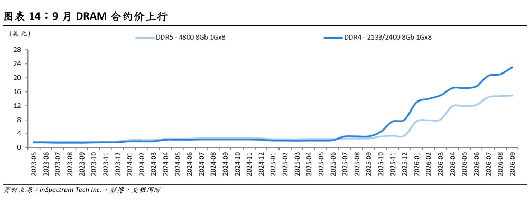Click y-axis value 4

(20, 134)
